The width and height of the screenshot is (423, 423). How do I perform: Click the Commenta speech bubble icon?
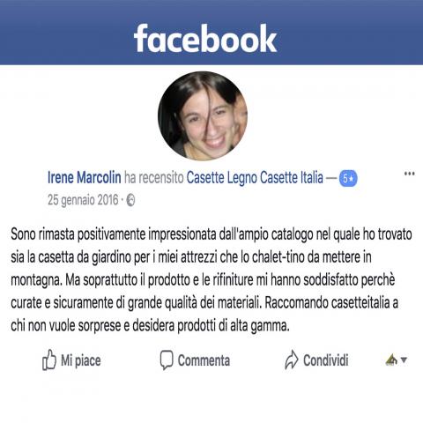167,360
